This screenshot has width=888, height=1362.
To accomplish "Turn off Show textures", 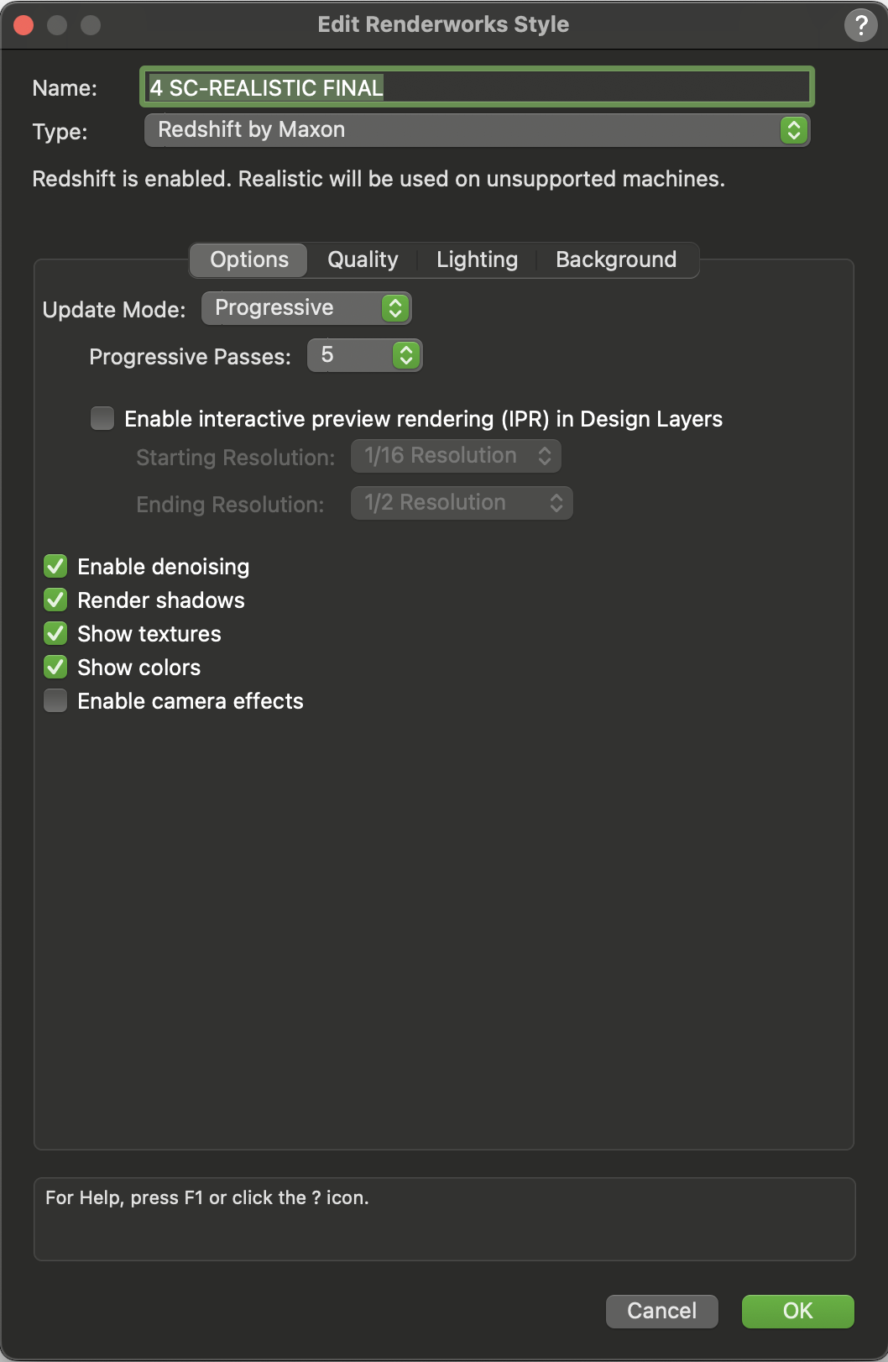I will click(x=55, y=633).
